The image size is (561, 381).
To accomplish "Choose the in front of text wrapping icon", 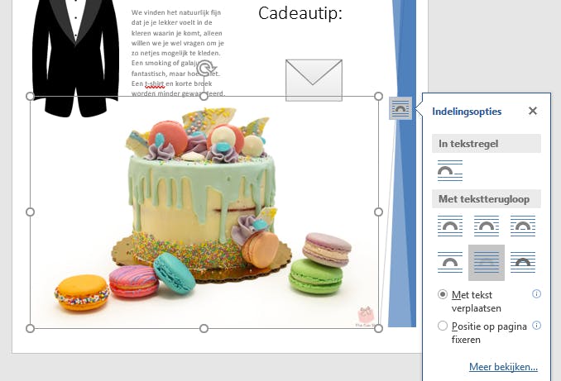I will (x=523, y=262).
